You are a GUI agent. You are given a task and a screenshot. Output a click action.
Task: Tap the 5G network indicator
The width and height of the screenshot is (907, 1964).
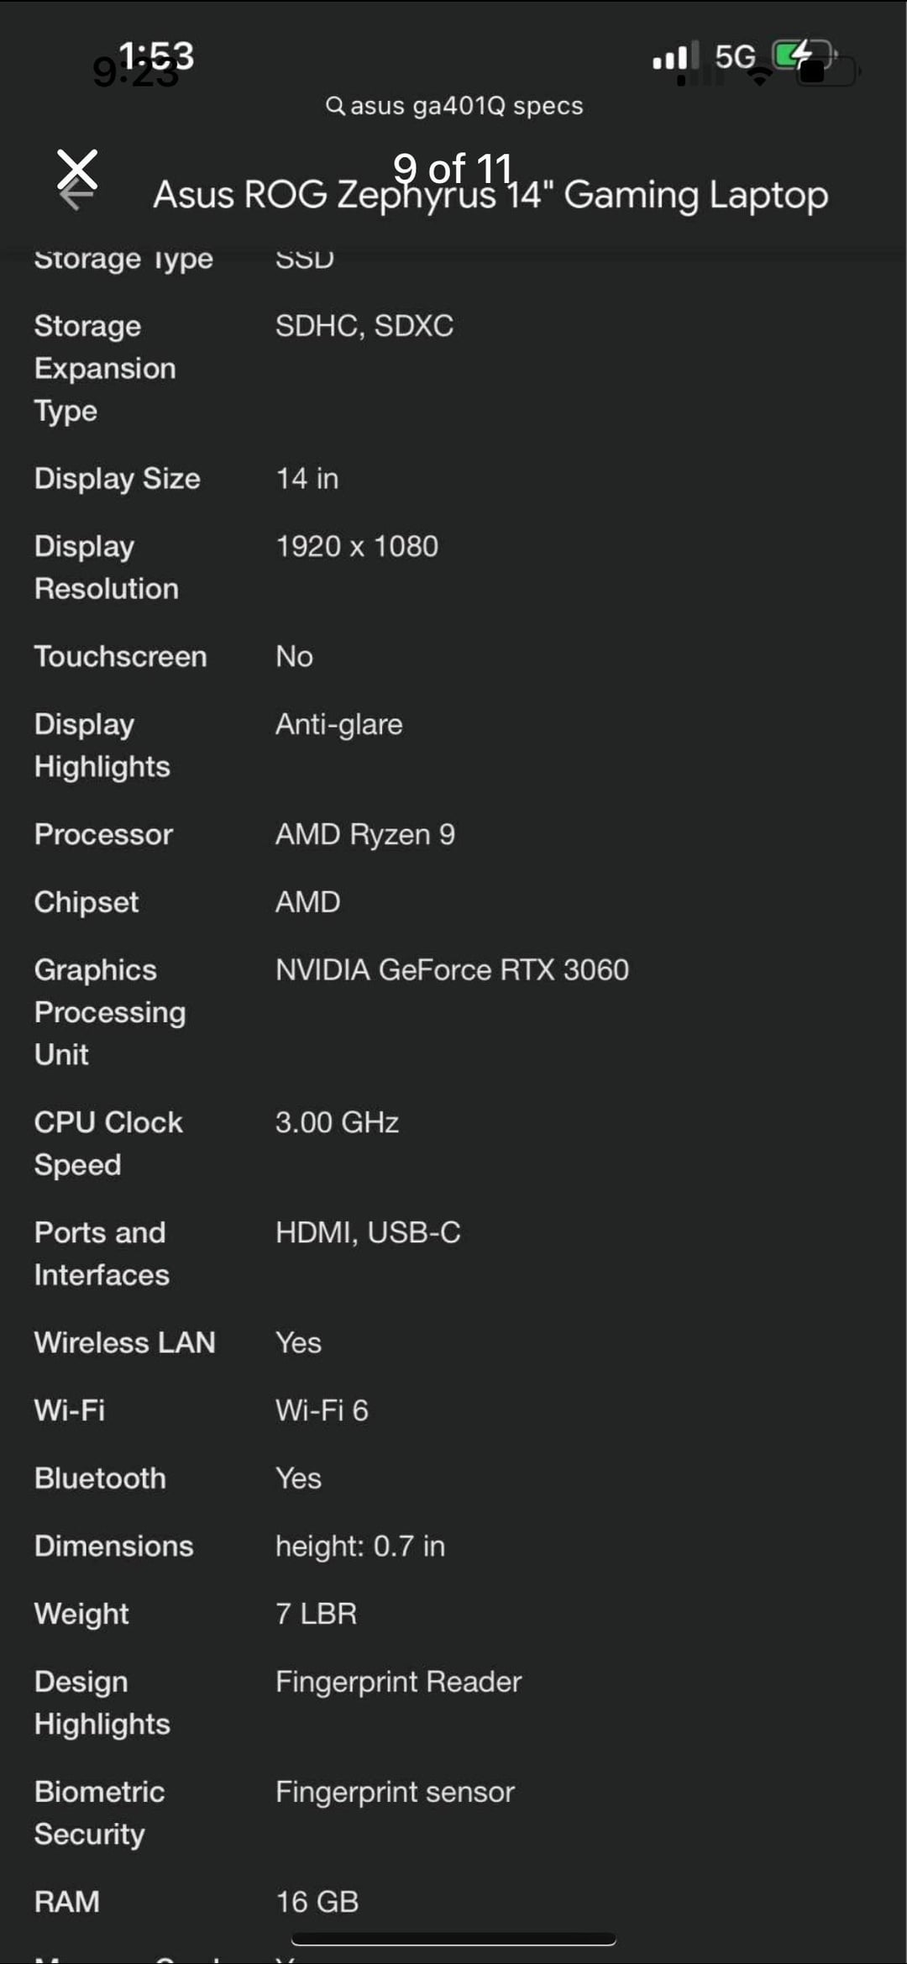tap(736, 57)
